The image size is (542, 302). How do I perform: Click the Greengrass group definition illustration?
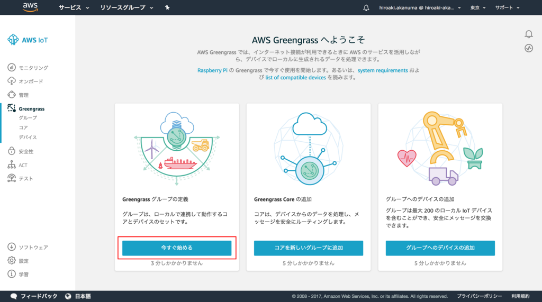click(x=177, y=149)
